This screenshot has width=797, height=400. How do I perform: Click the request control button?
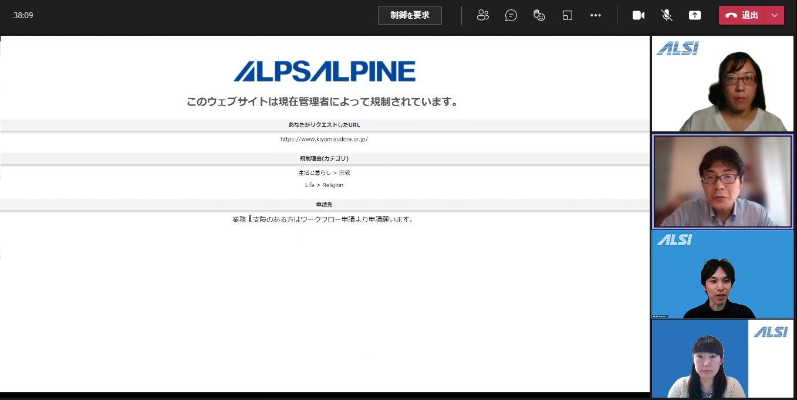coord(410,15)
